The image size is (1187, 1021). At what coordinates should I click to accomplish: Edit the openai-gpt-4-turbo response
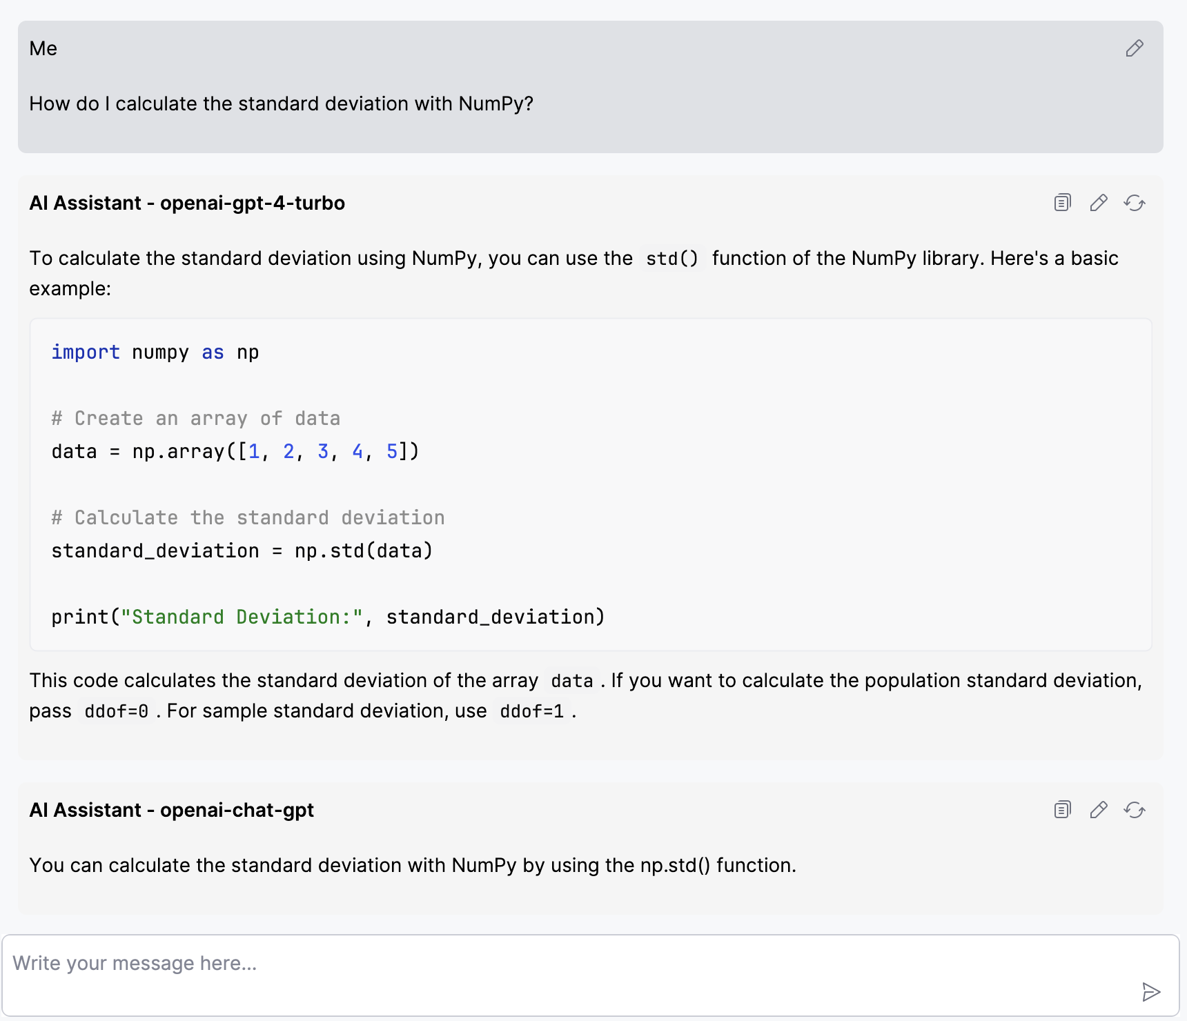pyautogui.click(x=1099, y=203)
